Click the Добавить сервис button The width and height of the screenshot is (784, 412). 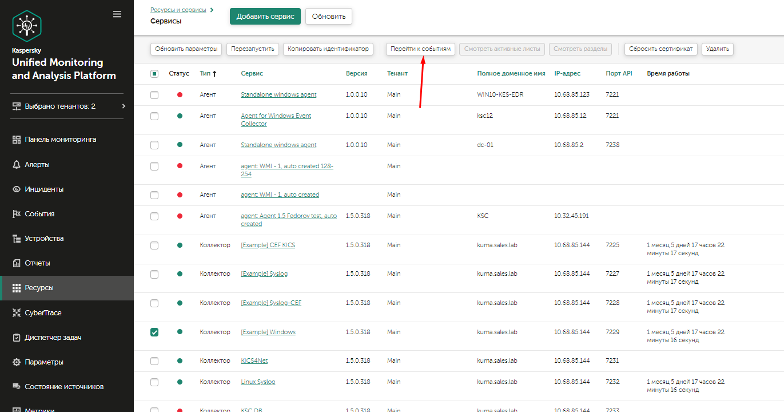(265, 17)
